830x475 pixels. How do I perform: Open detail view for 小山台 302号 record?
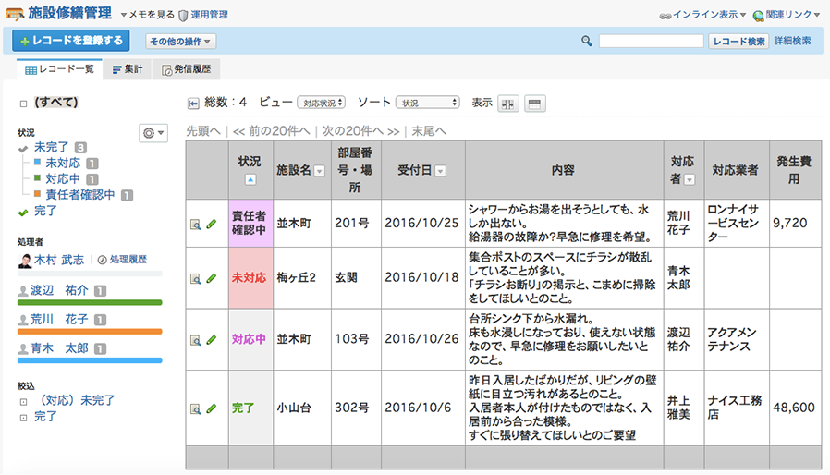[x=195, y=409]
